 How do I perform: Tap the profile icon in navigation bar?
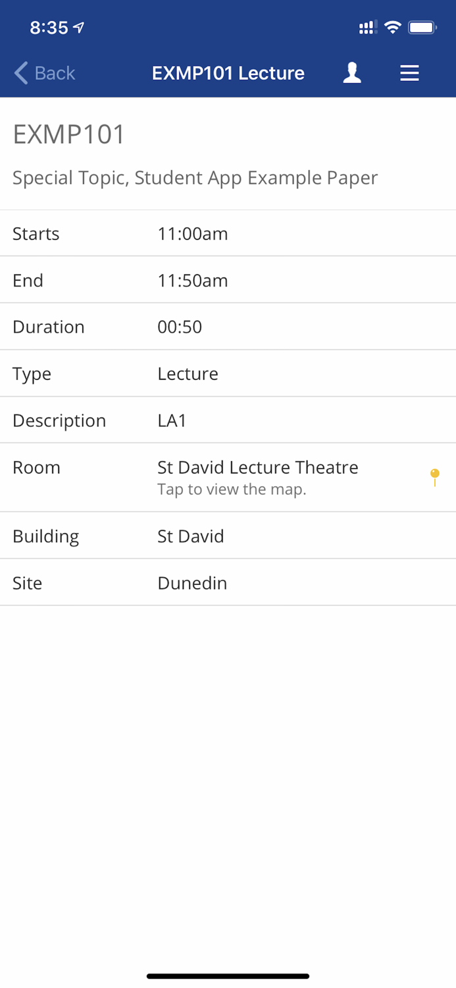click(x=352, y=73)
